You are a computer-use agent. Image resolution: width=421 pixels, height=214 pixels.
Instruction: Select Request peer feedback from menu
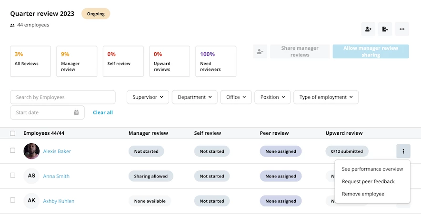tap(368, 181)
